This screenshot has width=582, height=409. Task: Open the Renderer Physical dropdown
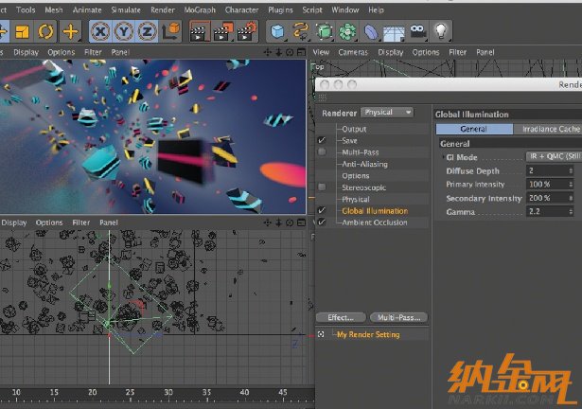(387, 112)
